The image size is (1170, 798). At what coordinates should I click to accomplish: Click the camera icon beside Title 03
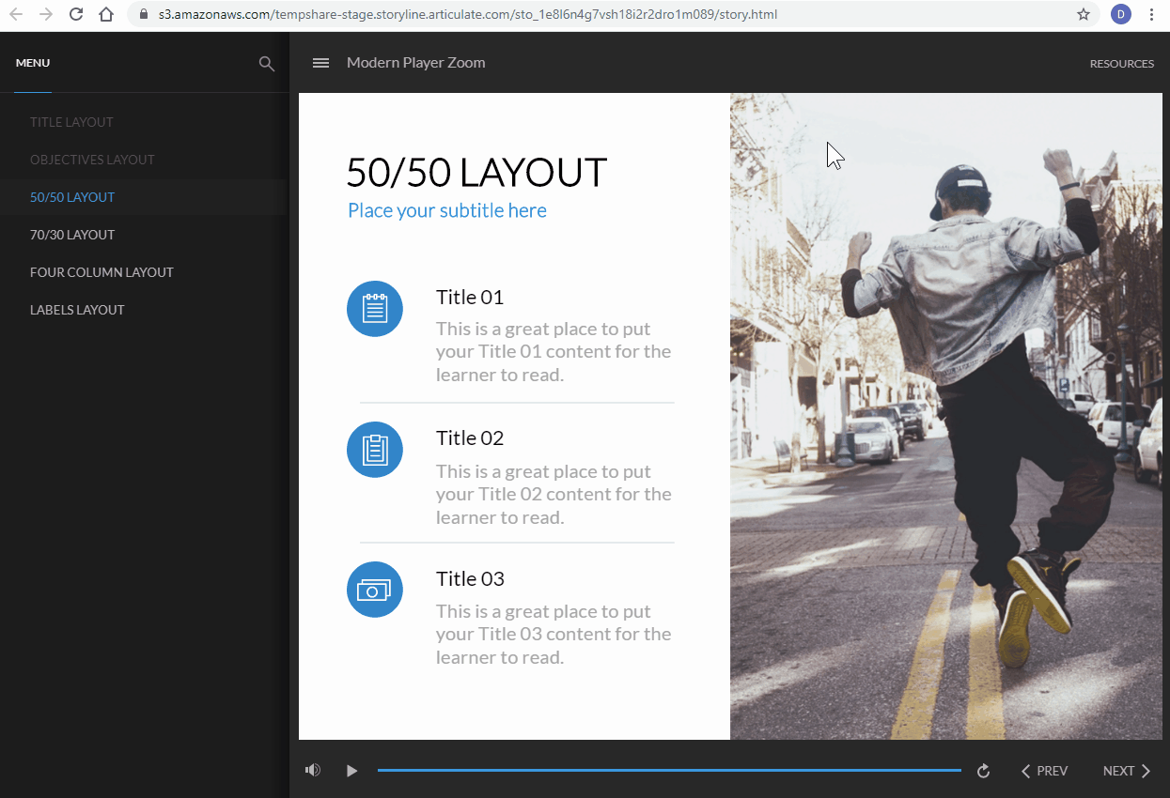point(374,590)
